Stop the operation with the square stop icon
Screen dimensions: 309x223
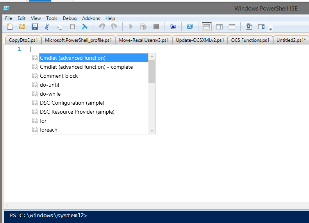(x=156, y=27)
